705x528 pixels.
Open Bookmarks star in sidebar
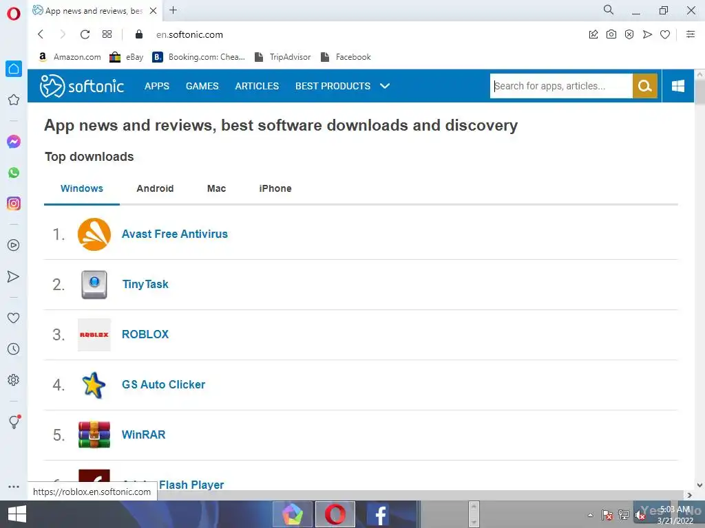pyautogui.click(x=14, y=100)
